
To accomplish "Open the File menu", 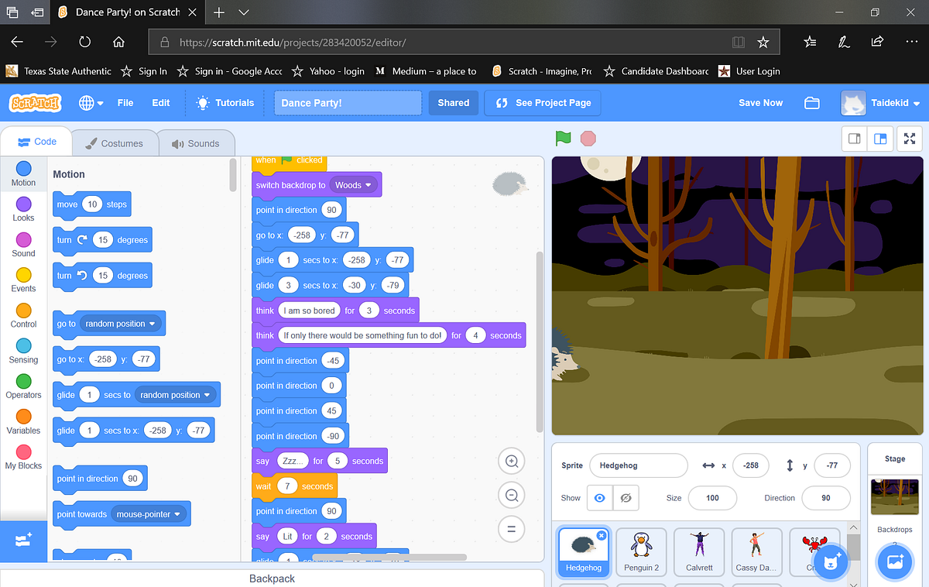I will [125, 102].
